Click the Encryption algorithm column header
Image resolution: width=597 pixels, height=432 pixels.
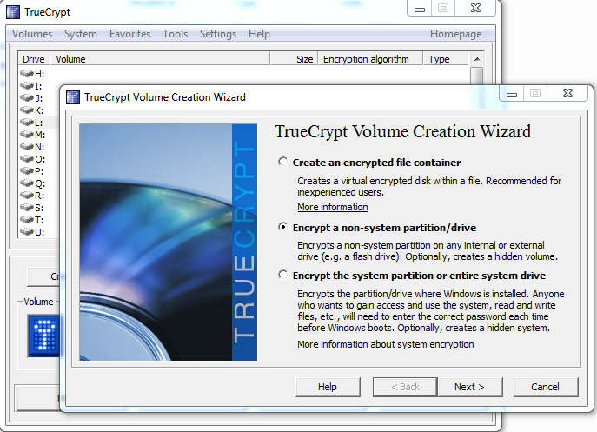pyautogui.click(x=370, y=59)
